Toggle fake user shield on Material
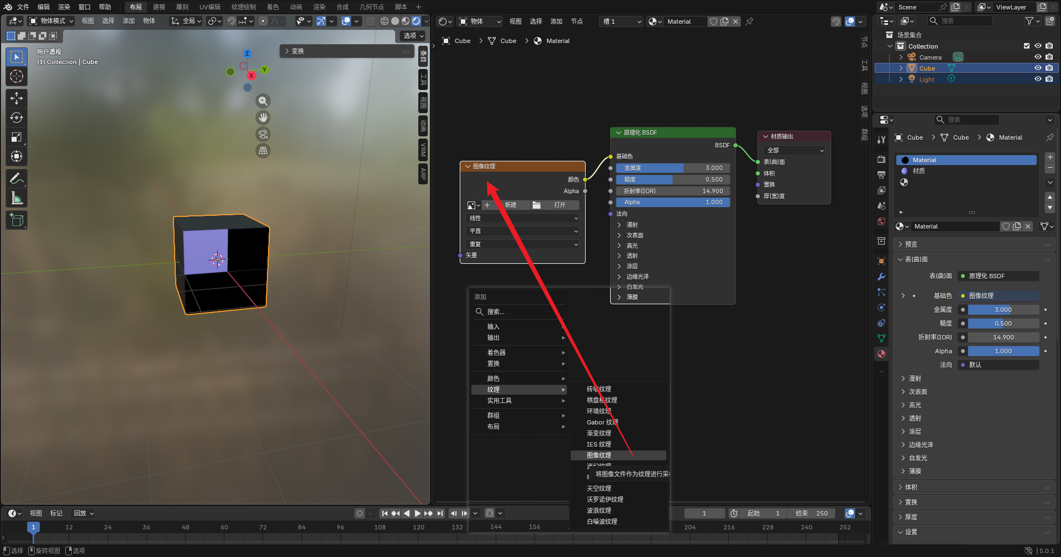 pos(1006,226)
